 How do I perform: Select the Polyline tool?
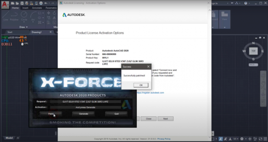pos(14,16)
